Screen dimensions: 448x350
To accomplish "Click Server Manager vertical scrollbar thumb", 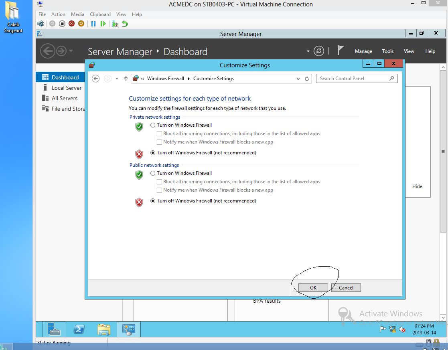I will tap(443, 152).
